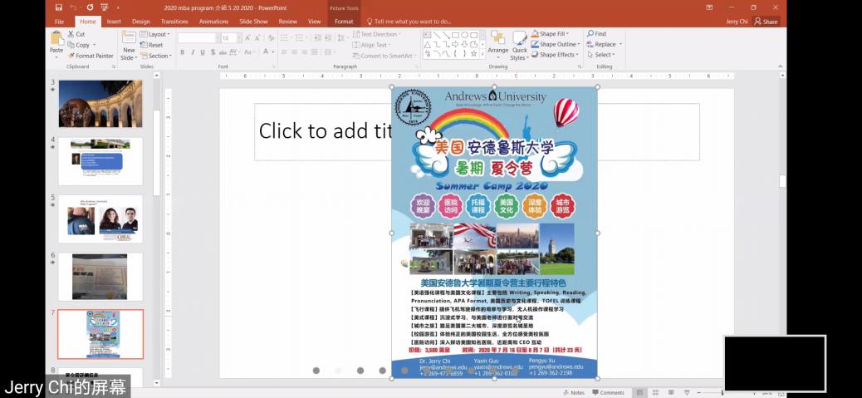The height and width of the screenshot is (398, 862).
Task: Toggle underline formatting
Action: 203,52
